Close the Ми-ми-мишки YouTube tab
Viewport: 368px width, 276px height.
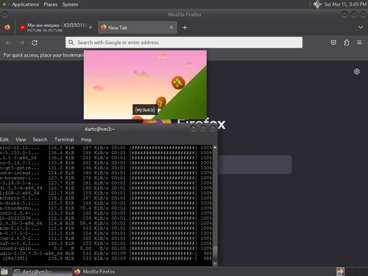(91, 27)
